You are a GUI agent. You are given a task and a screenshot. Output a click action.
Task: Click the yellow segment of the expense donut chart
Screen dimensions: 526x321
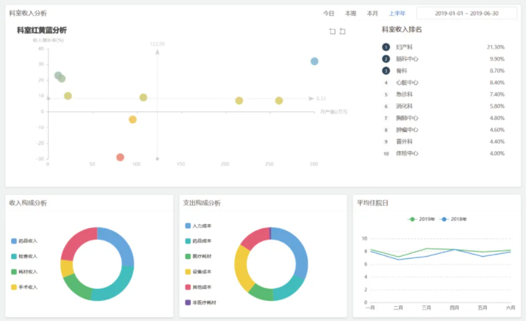pos(243,267)
